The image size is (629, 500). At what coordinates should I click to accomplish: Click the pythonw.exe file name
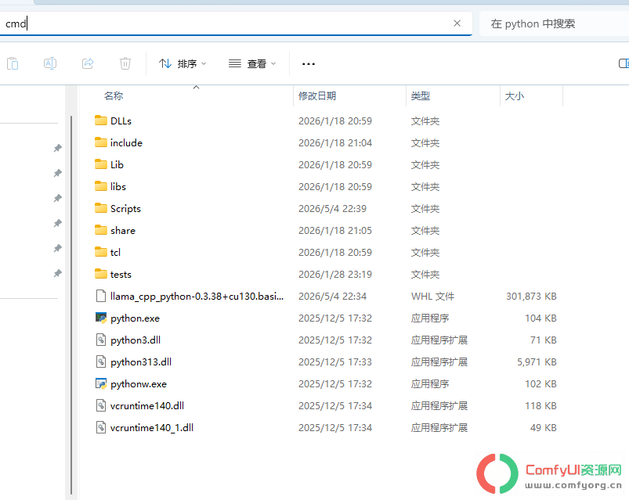pyautogui.click(x=139, y=384)
